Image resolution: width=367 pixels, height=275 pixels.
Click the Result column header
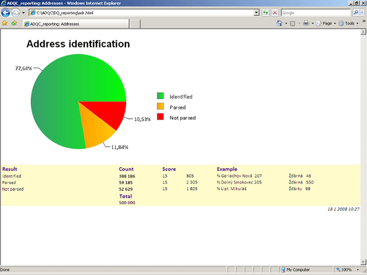[x=10, y=169]
